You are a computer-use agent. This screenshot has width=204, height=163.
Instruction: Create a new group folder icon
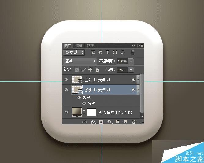click(x=117, y=122)
